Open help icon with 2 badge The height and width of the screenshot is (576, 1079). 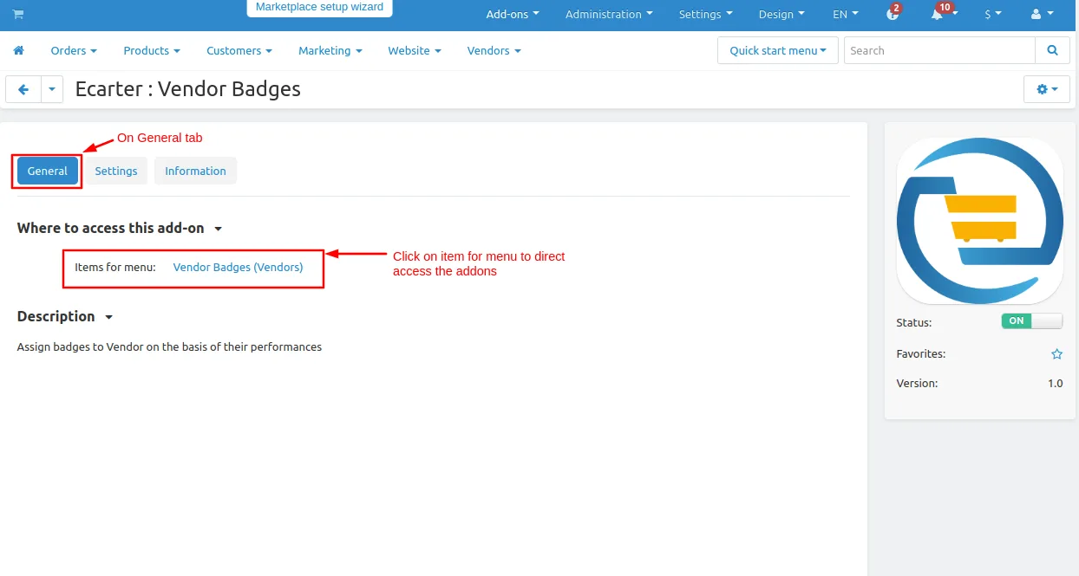pyautogui.click(x=893, y=13)
